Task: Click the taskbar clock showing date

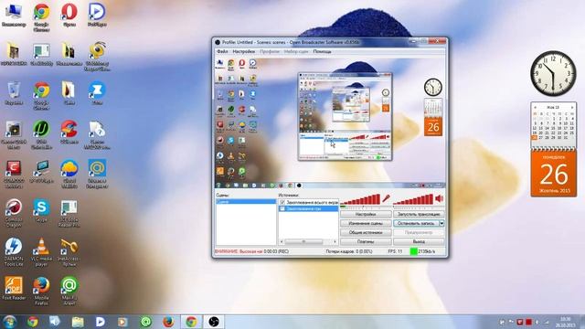Action: coord(566,322)
